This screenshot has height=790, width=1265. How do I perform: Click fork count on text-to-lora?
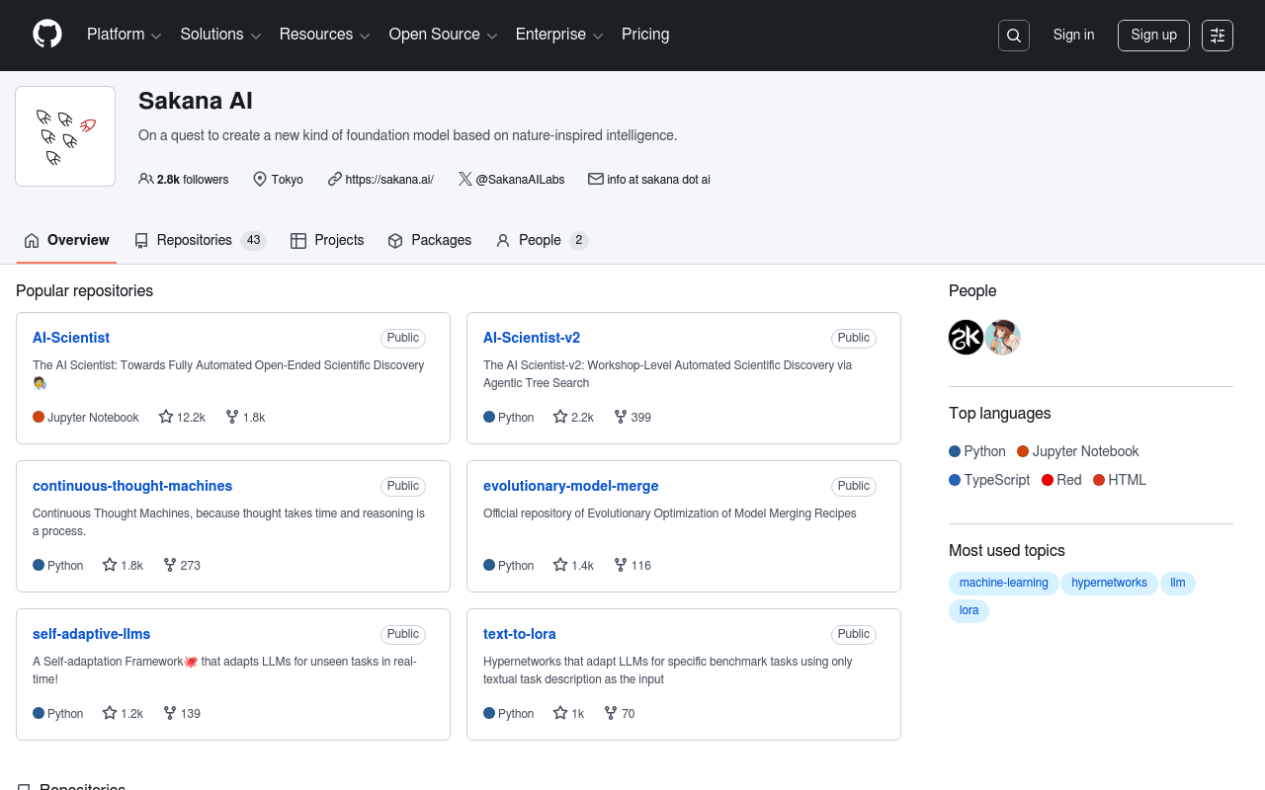(620, 714)
